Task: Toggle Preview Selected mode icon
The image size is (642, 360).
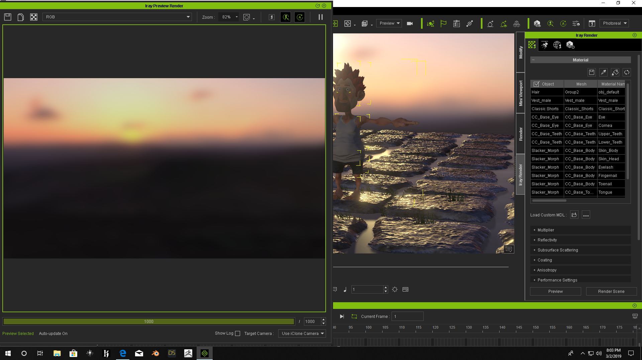Action: [286, 17]
